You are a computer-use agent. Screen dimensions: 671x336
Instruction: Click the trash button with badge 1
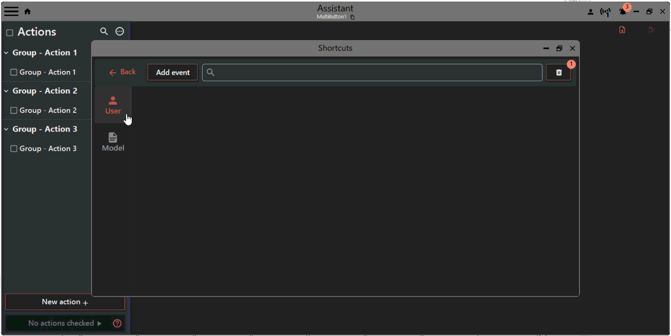point(558,72)
